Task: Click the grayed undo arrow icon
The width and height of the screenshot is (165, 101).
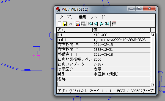Action: click(x=70, y=24)
